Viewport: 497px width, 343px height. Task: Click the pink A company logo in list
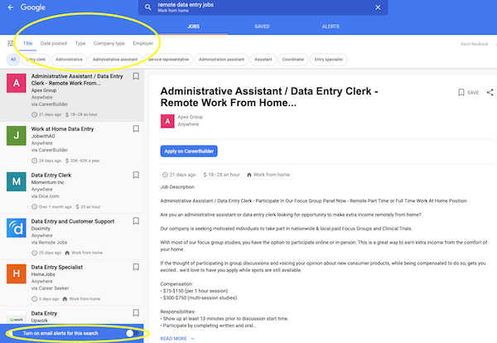[x=17, y=83]
